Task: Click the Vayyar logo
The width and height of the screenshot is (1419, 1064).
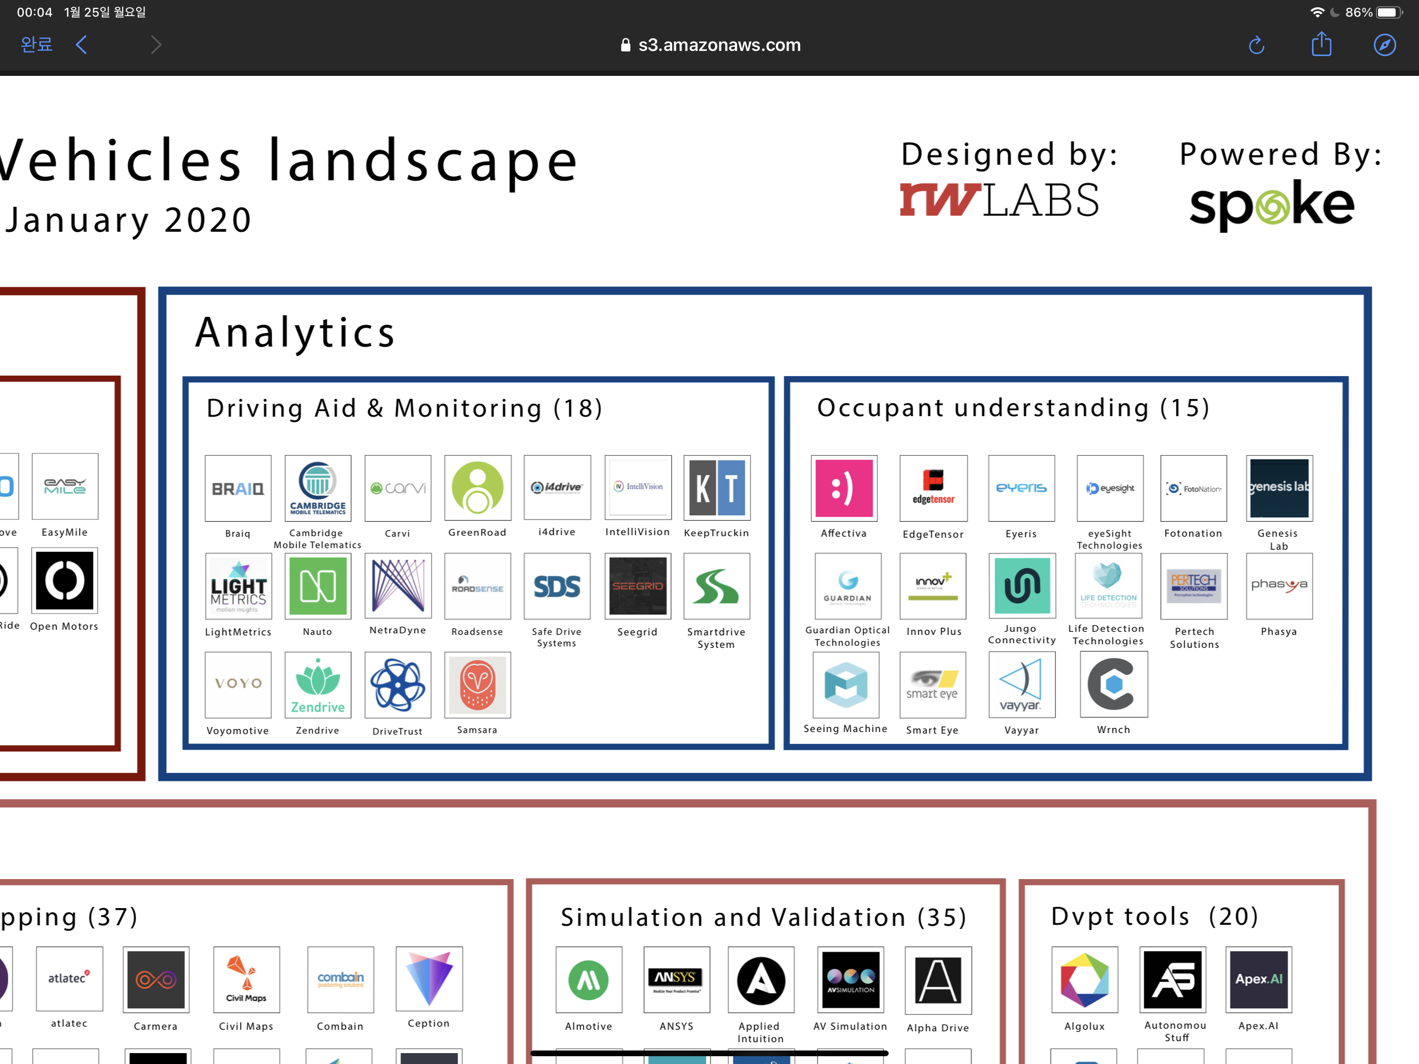Action: (1022, 685)
